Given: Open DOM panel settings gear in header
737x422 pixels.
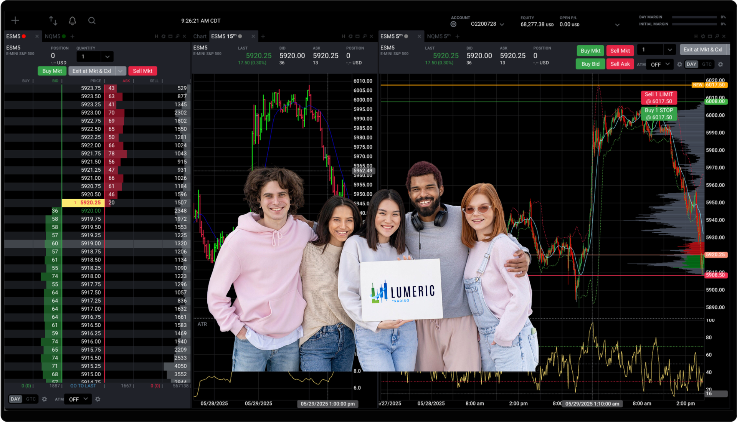Looking at the screenshot, I should 163,36.
